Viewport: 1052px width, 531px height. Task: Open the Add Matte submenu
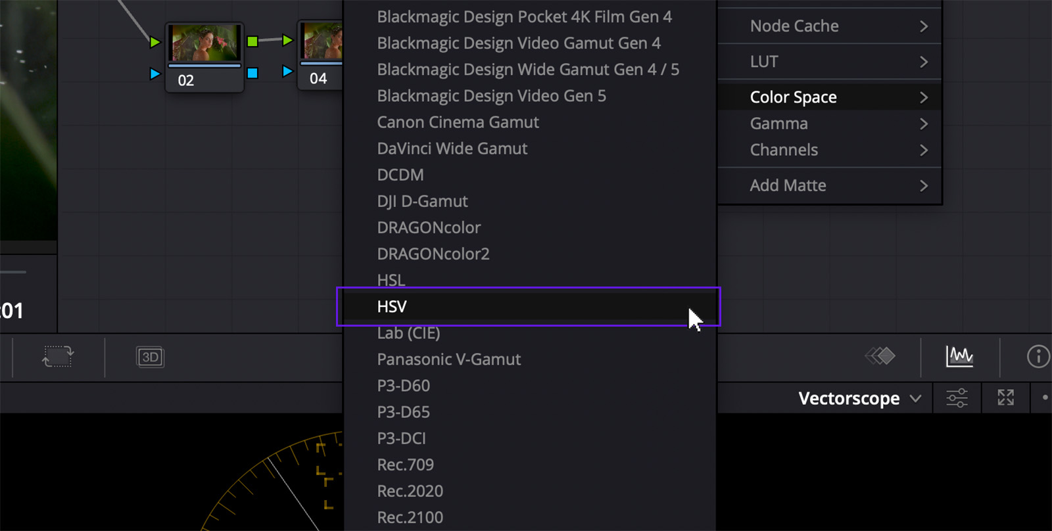click(x=830, y=185)
